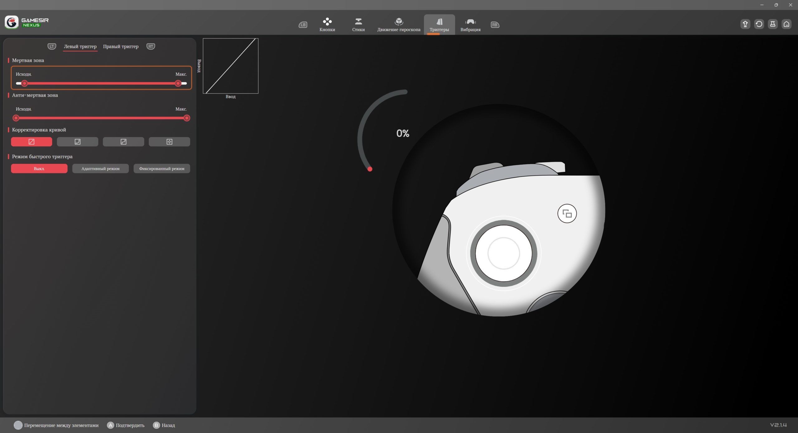
Task: Click the RT trigger icon
Action: (151, 46)
